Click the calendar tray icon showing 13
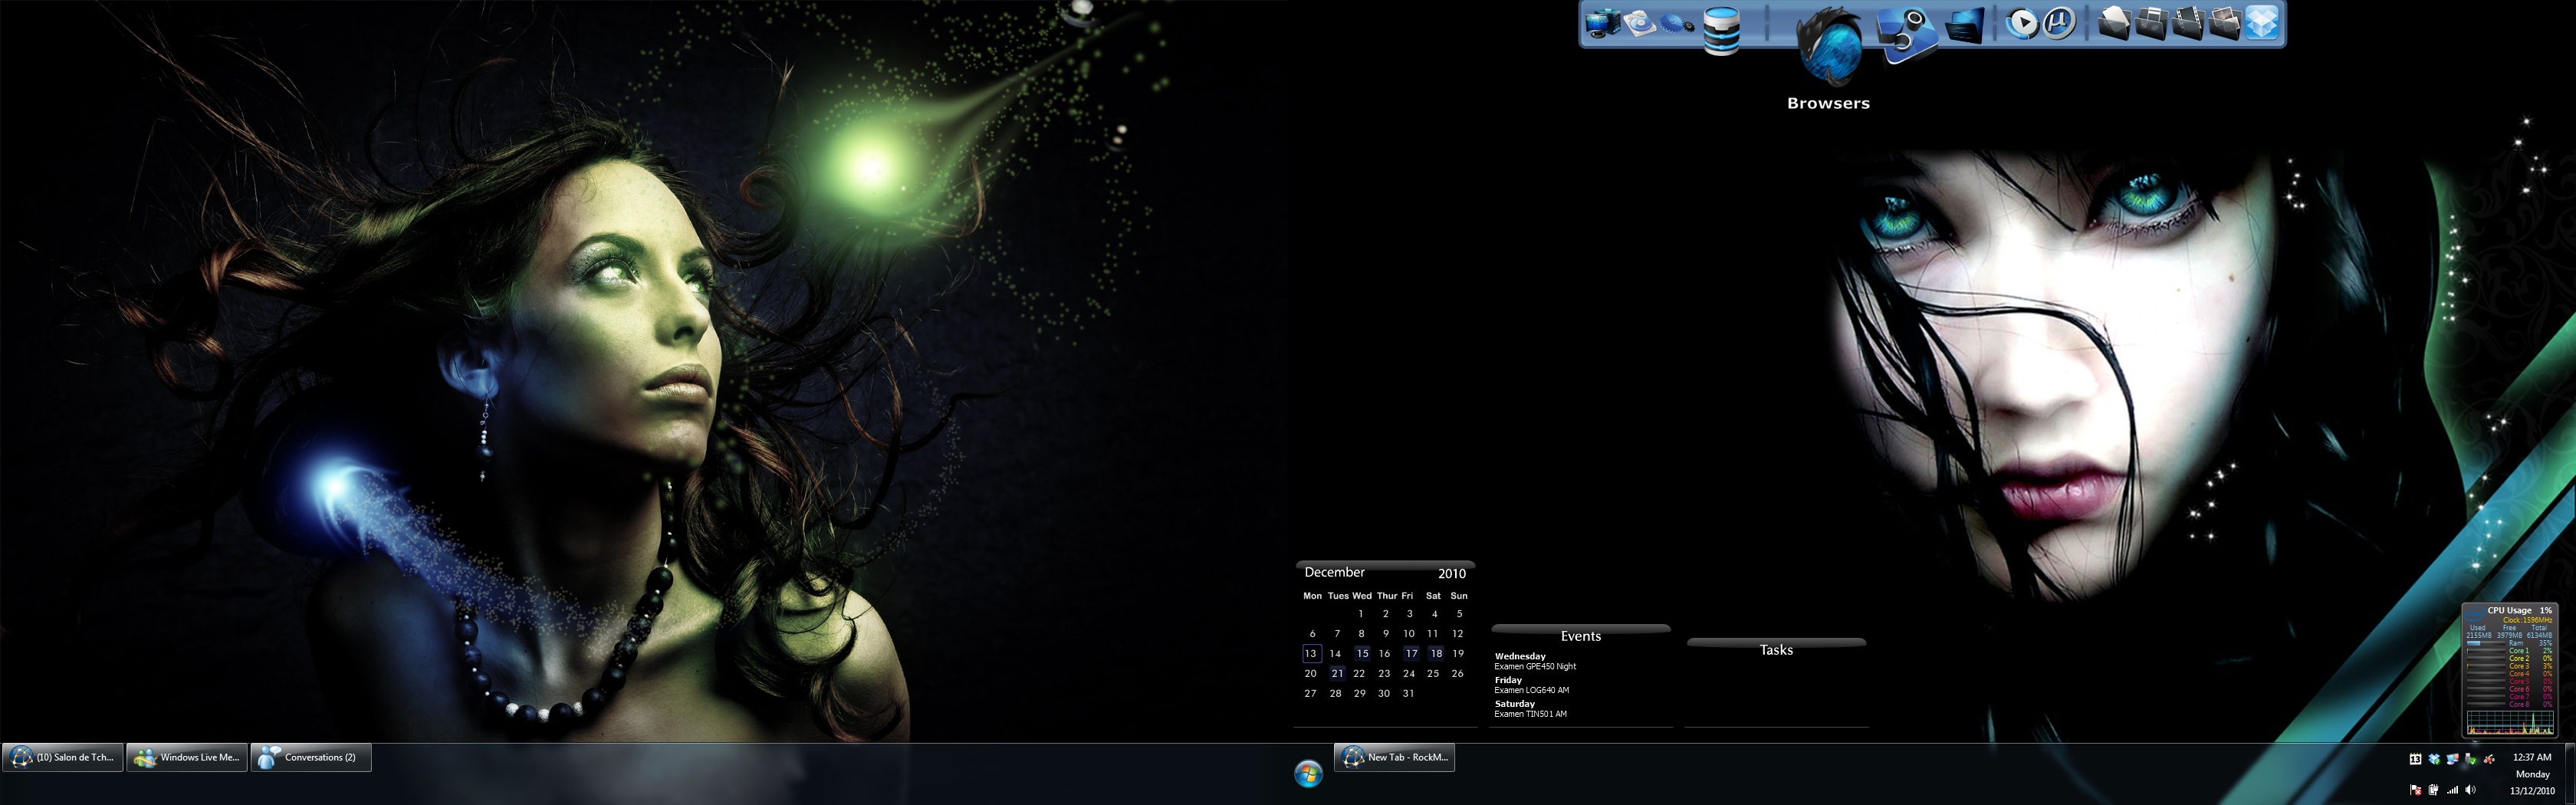This screenshot has width=2576, height=805. (x=2416, y=759)
